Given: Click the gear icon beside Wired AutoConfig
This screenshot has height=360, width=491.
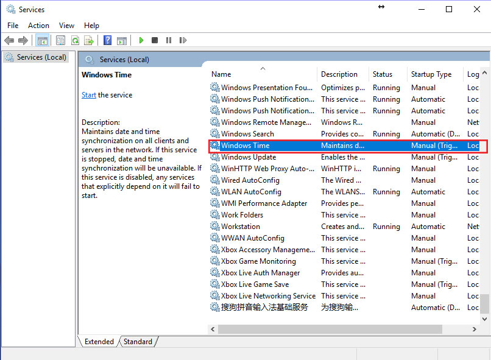Looking at the screenshot, I should tap(215, 180).
